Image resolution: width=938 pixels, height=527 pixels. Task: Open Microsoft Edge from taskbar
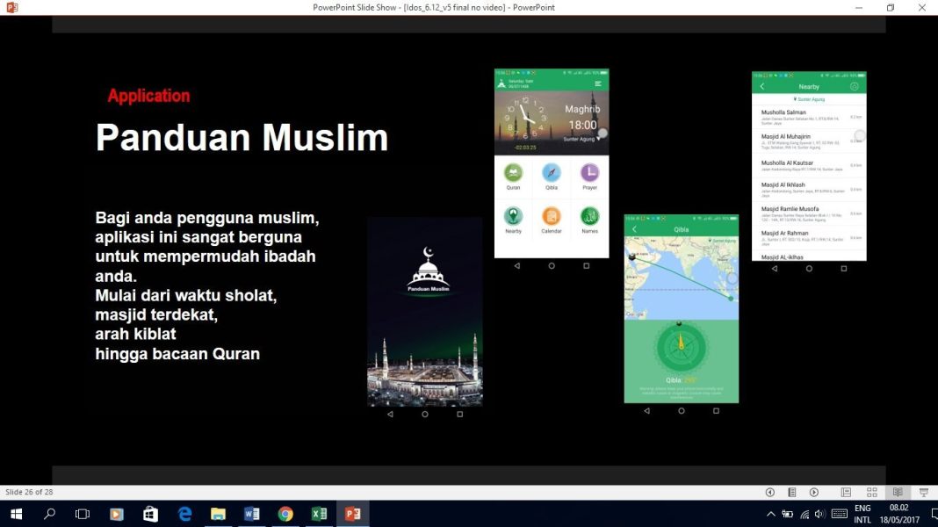click(x=184, y=514)
